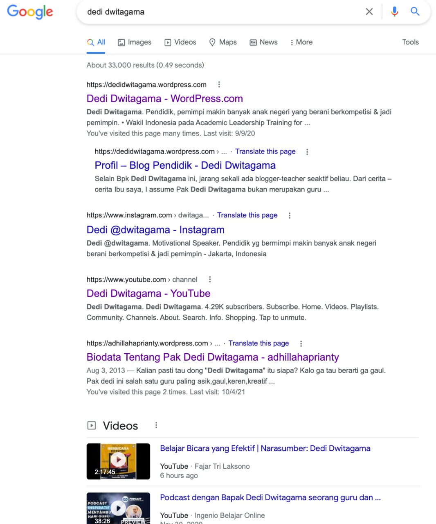Image resolution: width=436 pixels, height=524 pixels.
Task: Click 'Translate this page' for Profil result
Action: click(x=265, y=151)
